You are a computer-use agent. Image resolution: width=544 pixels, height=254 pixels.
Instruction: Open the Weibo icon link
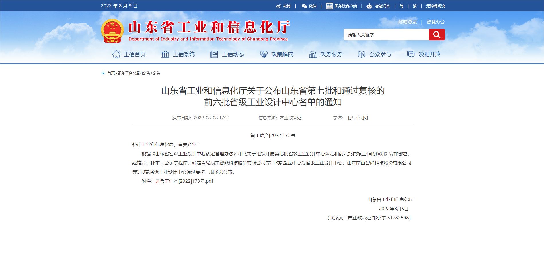point(279,6)
